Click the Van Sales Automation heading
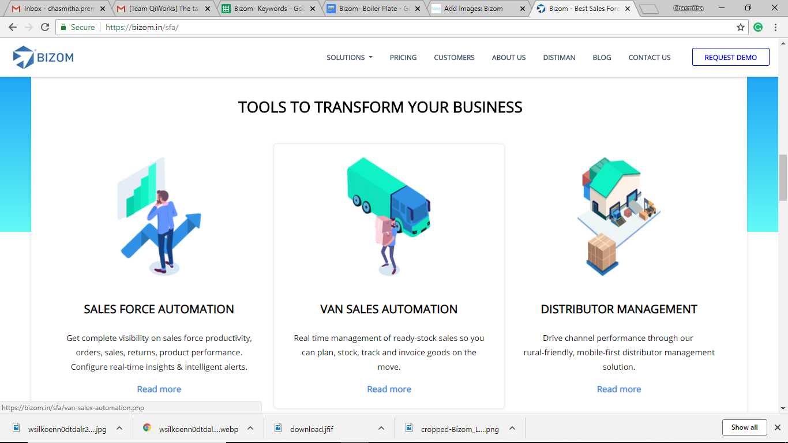 click(x=389, y=309)
